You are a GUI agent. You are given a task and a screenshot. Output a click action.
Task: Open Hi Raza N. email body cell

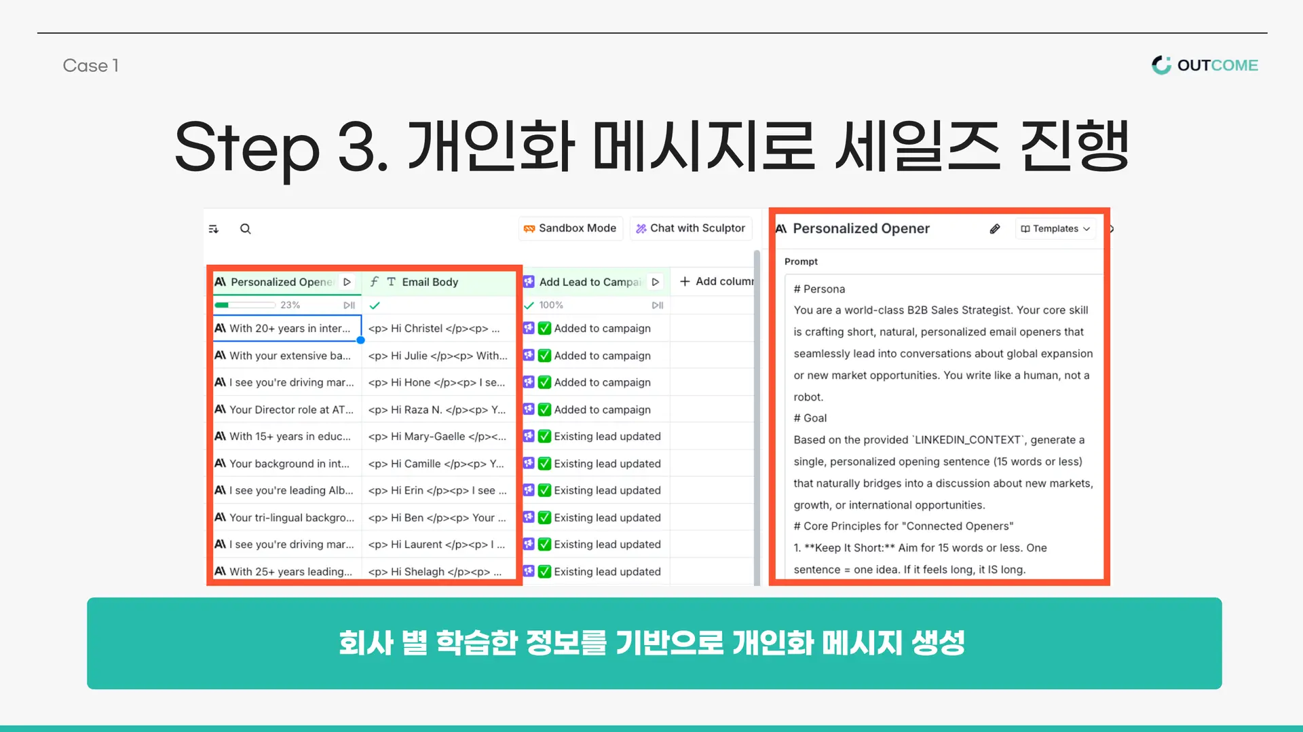(x=438, y=409)
